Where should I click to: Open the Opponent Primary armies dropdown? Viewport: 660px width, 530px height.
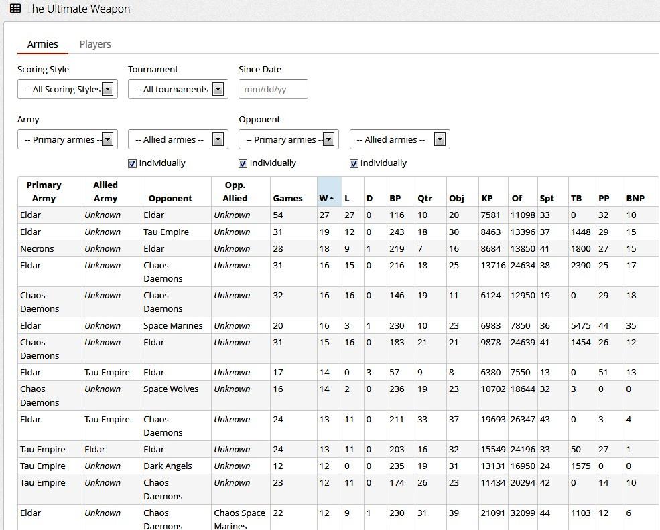(x=289, y=139)
